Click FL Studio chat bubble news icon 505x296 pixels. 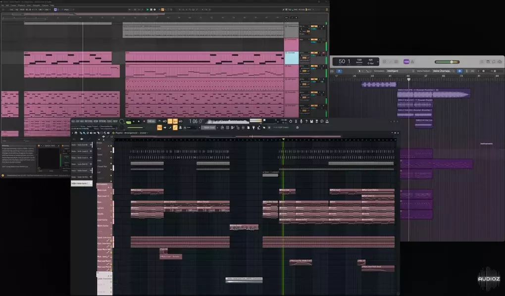pos(322,121)
